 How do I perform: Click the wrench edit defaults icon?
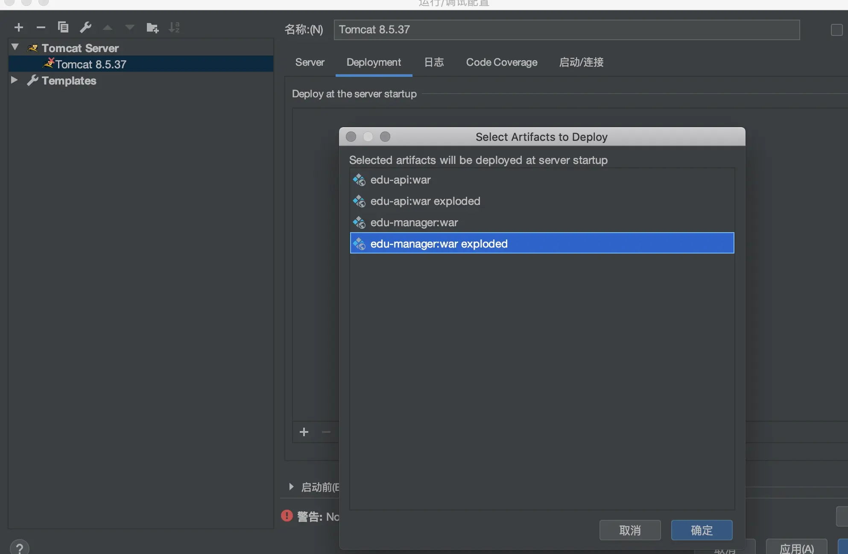pos(85,28)
